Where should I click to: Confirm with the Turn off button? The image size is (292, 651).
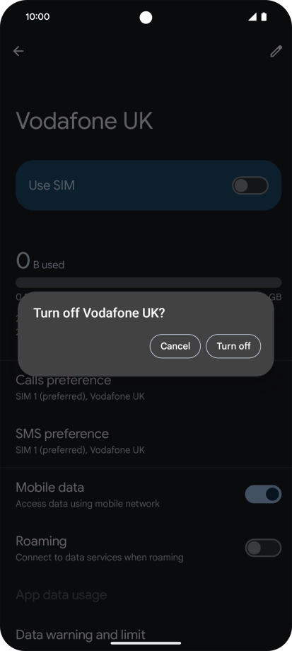[x=233, y=346]
